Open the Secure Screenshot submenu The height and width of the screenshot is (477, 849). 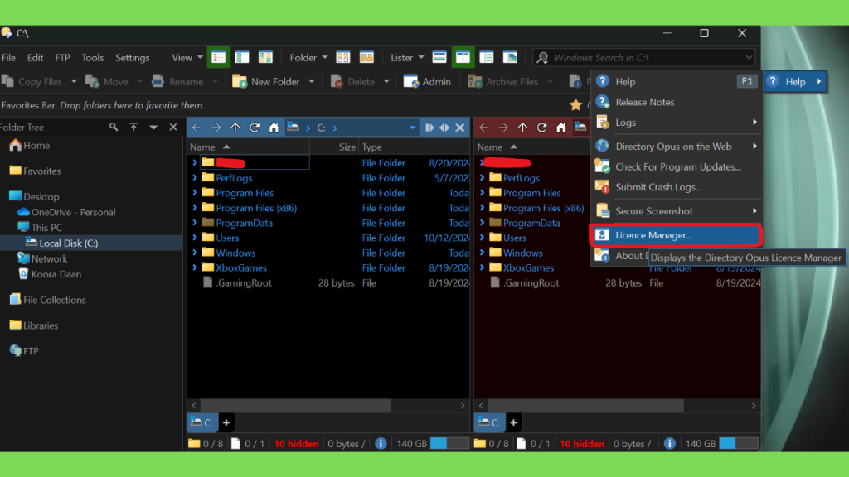(677, 211)
